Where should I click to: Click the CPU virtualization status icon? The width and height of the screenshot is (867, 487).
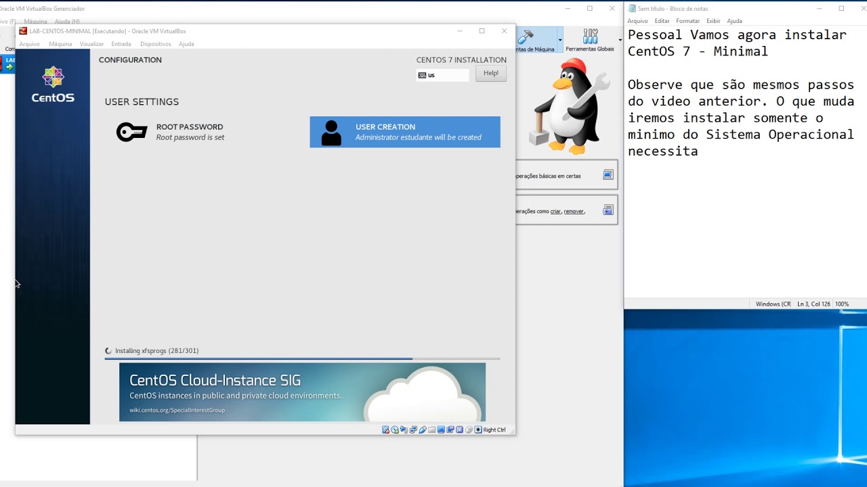click(460, 430)
